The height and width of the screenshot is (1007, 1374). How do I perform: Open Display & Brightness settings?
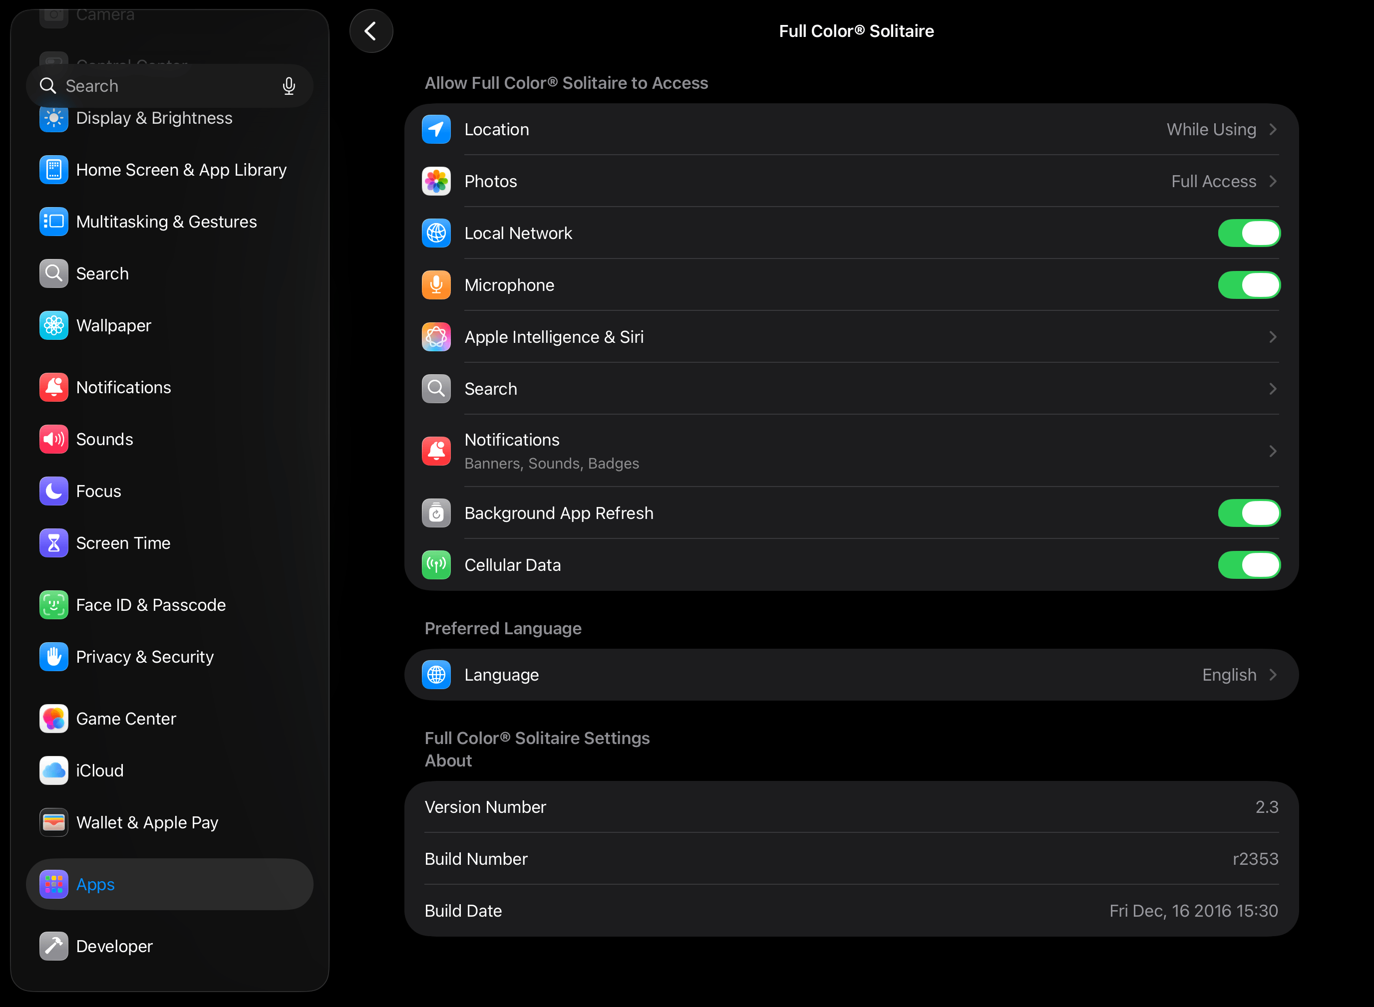click(x=170, y=118)
